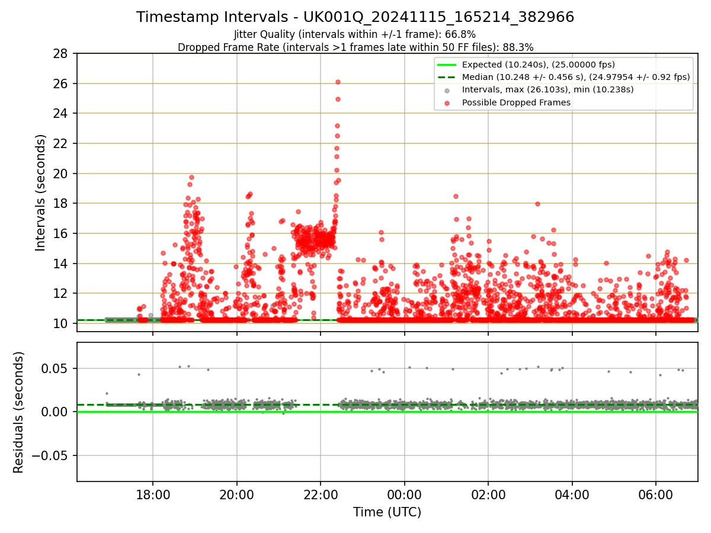Click the 06:00 x-axis tick label

[656, 495]
